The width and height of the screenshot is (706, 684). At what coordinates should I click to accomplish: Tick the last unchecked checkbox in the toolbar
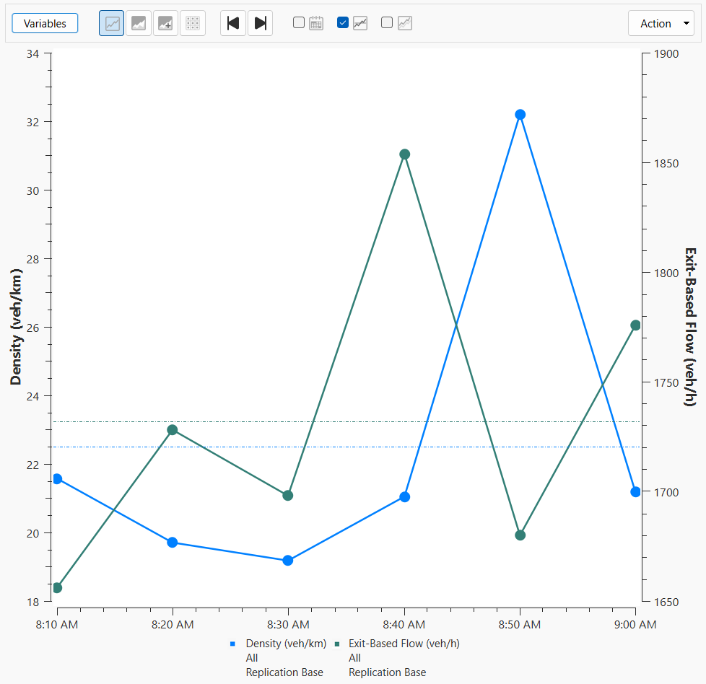pyautogui.click(x=387, y=22)
